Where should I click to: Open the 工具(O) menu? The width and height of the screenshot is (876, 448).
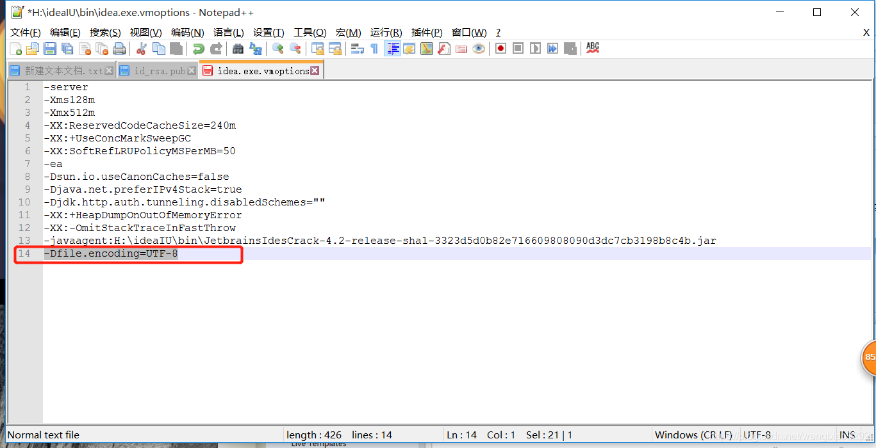click(310, 33)
